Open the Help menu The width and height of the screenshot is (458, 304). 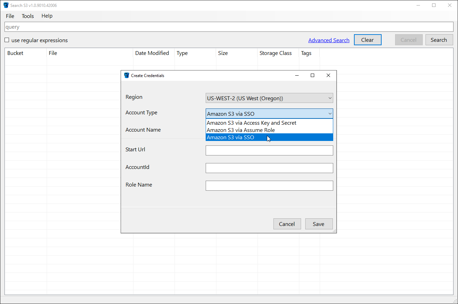(x=47, y=16)
